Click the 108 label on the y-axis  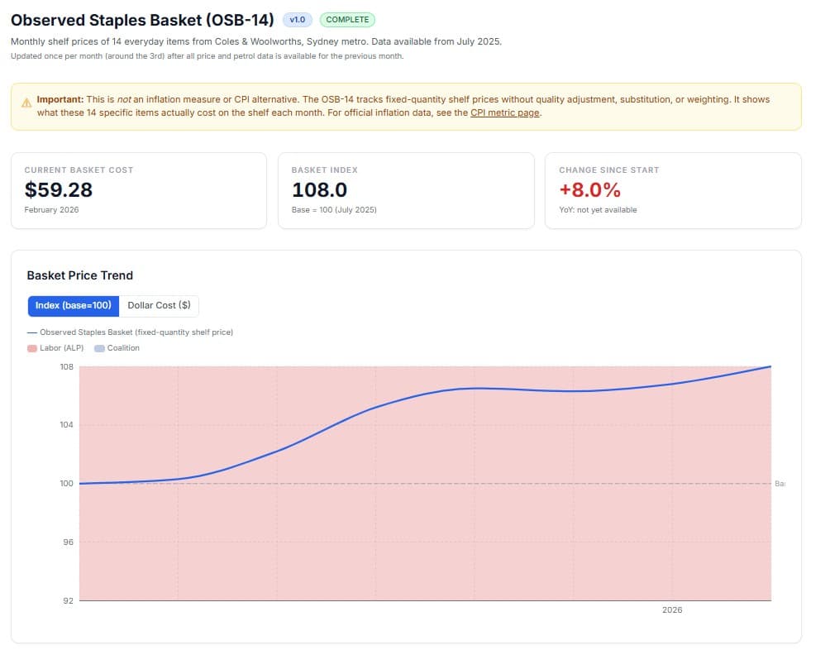coord(65,366)
